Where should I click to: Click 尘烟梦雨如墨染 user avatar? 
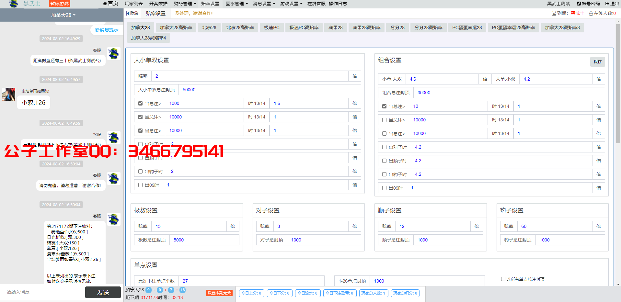(8, 94)
